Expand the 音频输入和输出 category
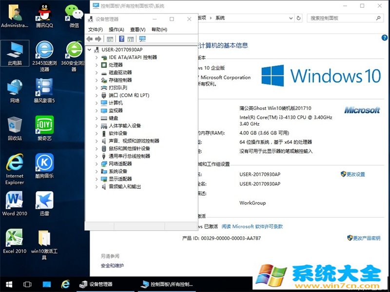This screenshot has height=292, width=390. coord(97,187)
